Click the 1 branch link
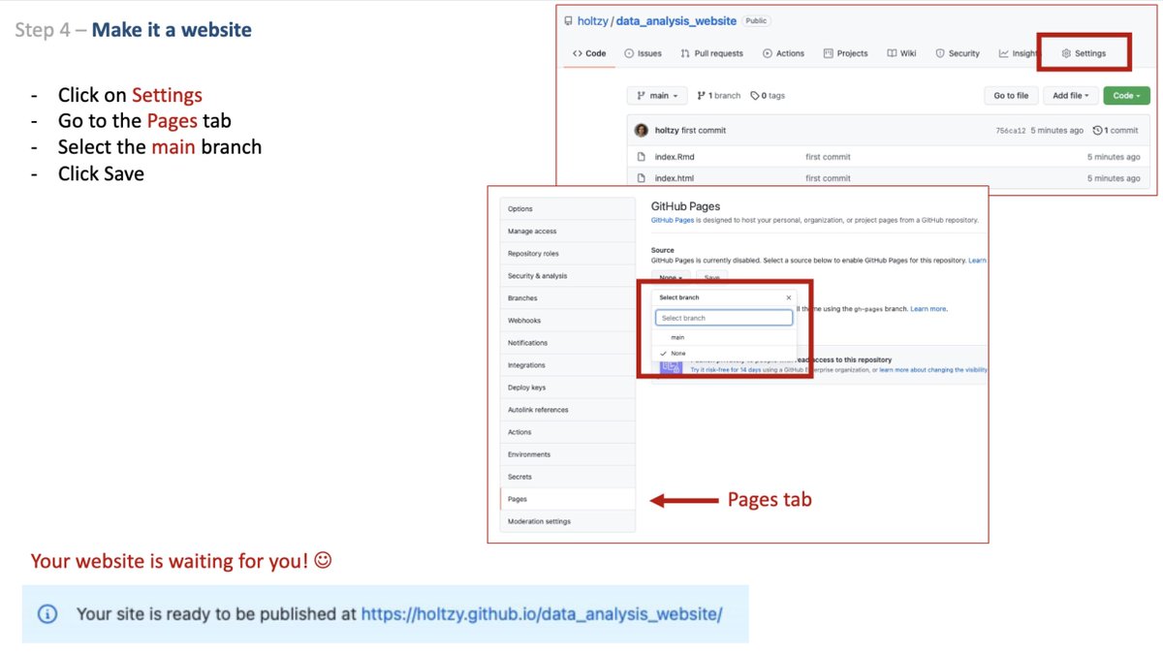 point(719,95)
